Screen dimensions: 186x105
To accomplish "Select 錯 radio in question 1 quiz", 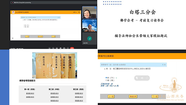I will tap(106, 80).
